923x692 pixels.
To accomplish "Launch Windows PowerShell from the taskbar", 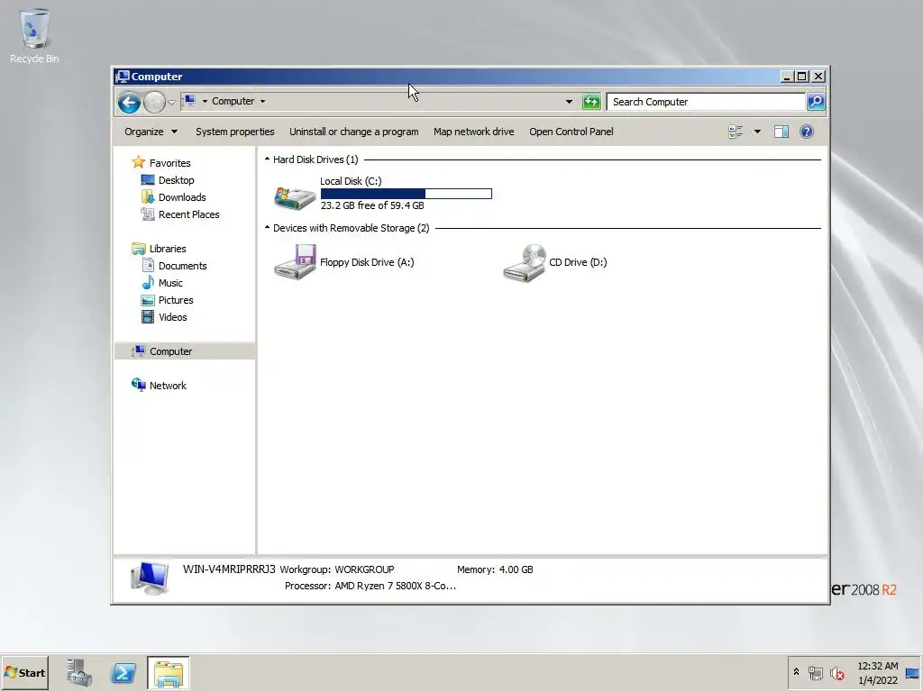I will [123, 672].
